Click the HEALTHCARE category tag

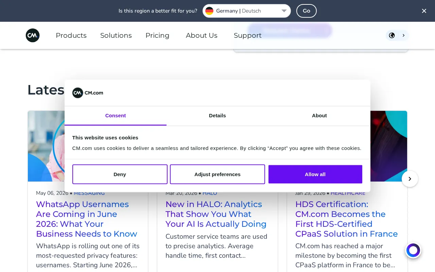pos(348,193)
